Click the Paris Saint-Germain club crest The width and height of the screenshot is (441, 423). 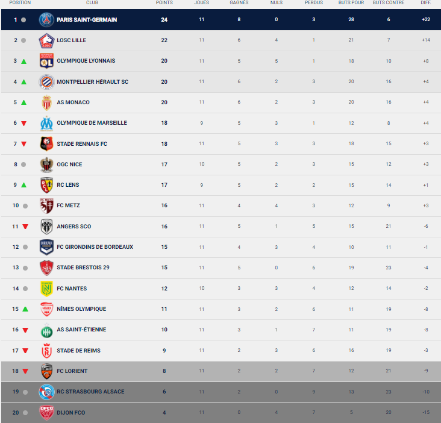[x=46, y=20]
